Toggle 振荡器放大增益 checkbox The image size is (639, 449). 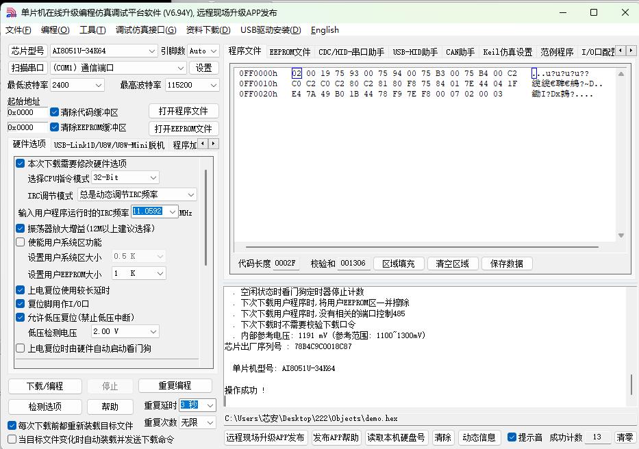tap(20, 228)
